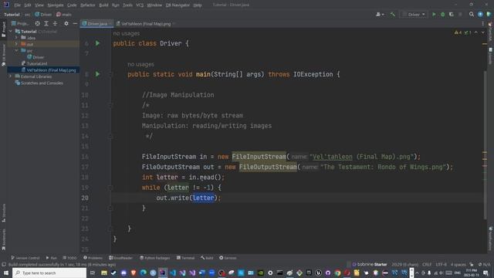This screenshot has width=494, height=278.
Task: Click Expand All in Project panel
Action: coord(46,24)
